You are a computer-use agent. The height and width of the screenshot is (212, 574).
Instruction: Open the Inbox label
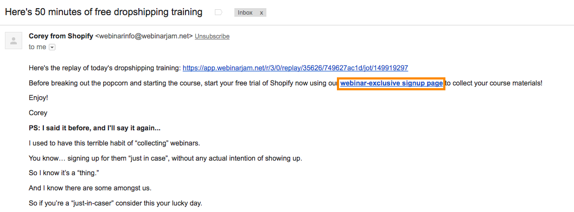click(245, 12)
